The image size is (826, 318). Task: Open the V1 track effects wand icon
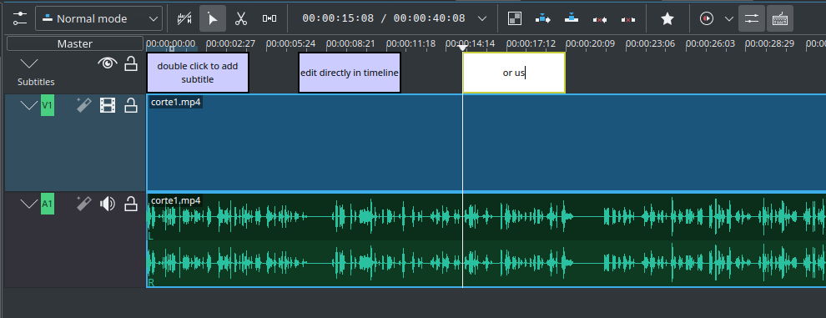84,105
